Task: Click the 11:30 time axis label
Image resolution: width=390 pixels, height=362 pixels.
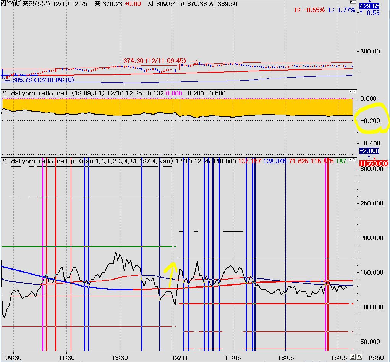Action: pos(67,358)
